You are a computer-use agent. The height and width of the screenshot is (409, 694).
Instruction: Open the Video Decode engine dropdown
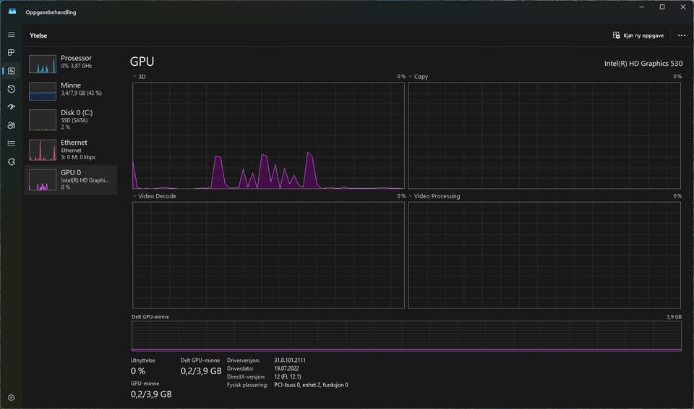click(135, 196)
